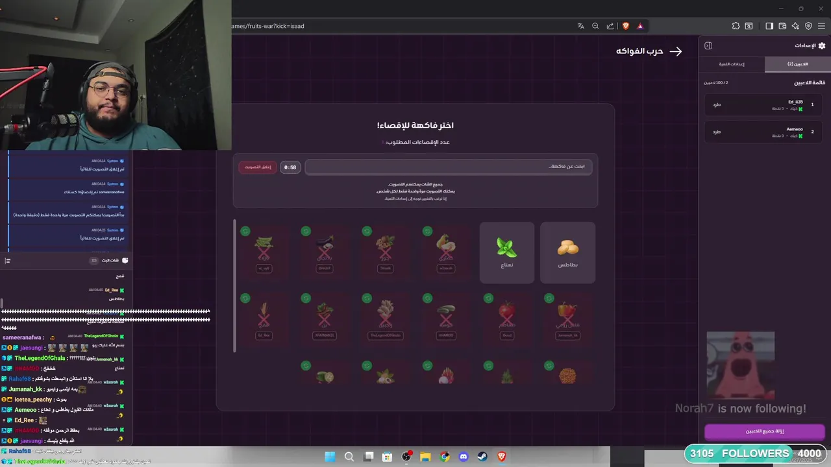Click green restore icon on dragon fruit card
This screenshot has height=467, width=831.
pyautogui.click(x=427, y=366)
